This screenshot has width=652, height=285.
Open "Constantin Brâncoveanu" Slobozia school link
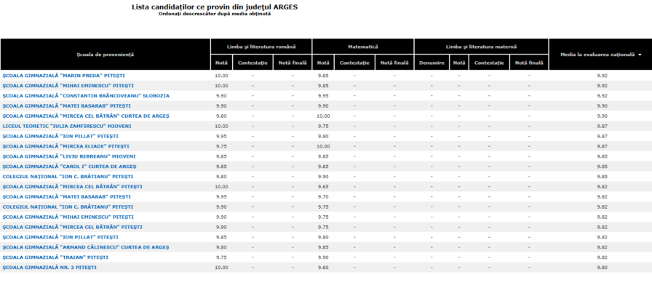[86, 95]
